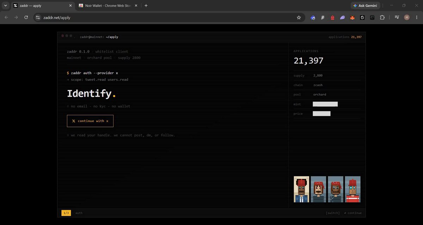Viewport: 423px width, 225px height.
Task: Click continue in the bottom footer
Action: (353, 213)
